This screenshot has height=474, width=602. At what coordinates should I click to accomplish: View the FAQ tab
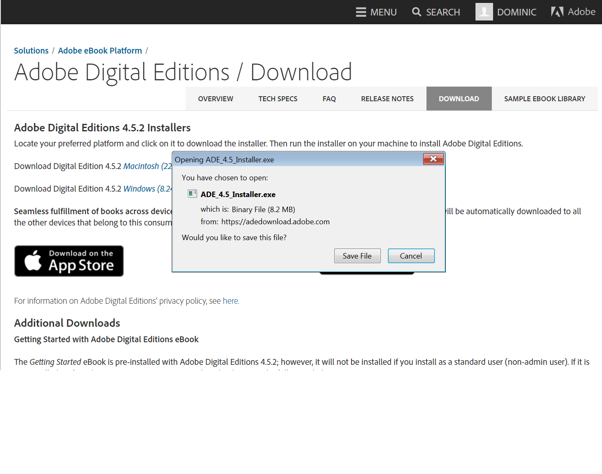click(x=329, y=98)
